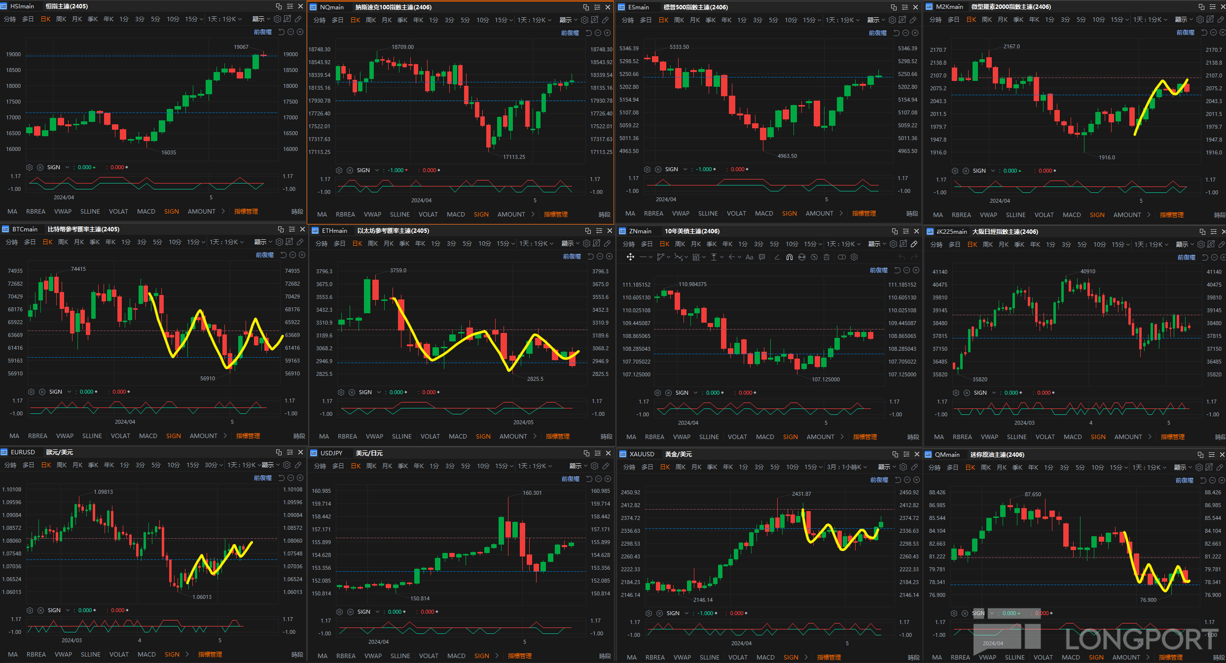This screenshot has width=1226, height=663.
Task: Toggle hide-drawings eye icon in ZNmain toolbar
Action: coord(814,257)
